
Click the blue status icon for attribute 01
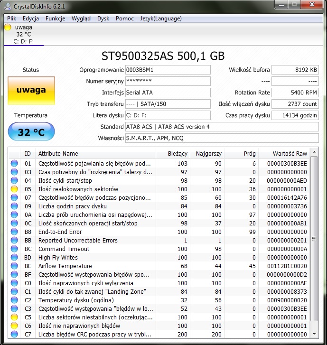[14, 163]
